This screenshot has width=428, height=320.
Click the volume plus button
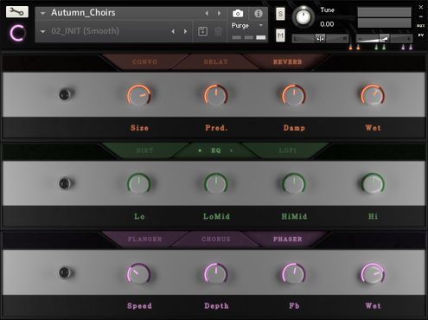pos(408,39)
